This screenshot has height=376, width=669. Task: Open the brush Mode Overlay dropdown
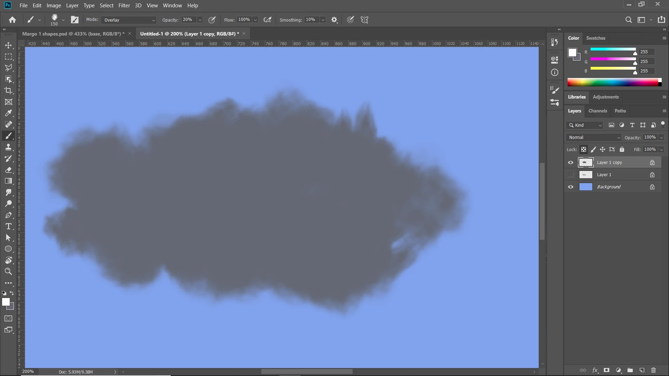click(129, 20)
